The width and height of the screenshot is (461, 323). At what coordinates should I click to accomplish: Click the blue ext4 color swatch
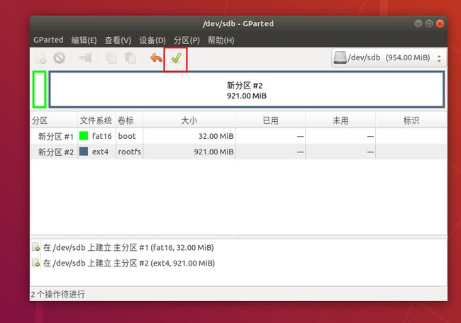[x=84, y=152]
